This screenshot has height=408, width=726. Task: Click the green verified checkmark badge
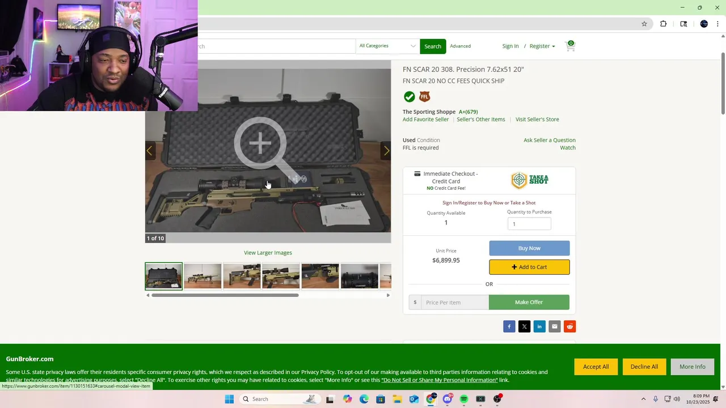coord(409,97)
